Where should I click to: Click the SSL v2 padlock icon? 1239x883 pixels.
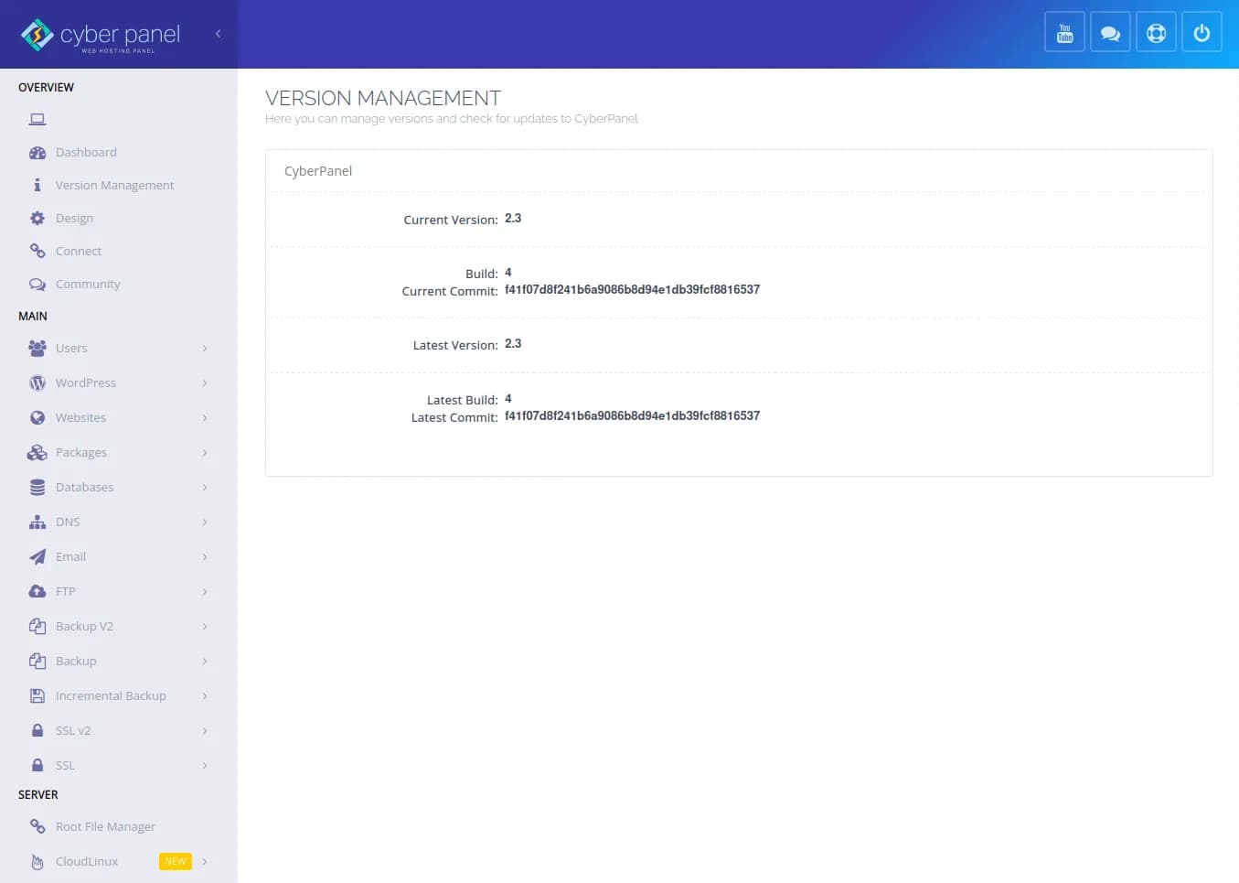pos(37,730)
